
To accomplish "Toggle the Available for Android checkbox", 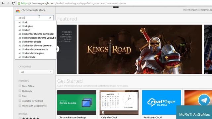I will pos(20,100).
